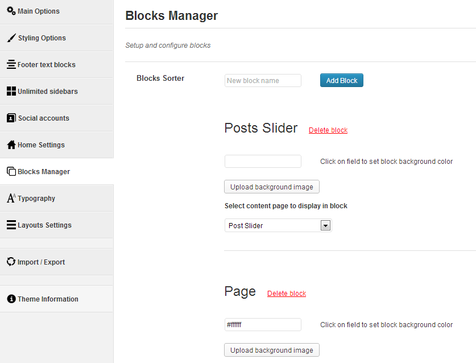Delete the Posts Slider block
476x363 pixels.
tap(328, 130)
